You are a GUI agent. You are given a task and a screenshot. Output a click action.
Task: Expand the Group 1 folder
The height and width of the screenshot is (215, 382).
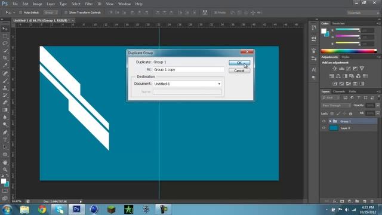pos(330,121)
